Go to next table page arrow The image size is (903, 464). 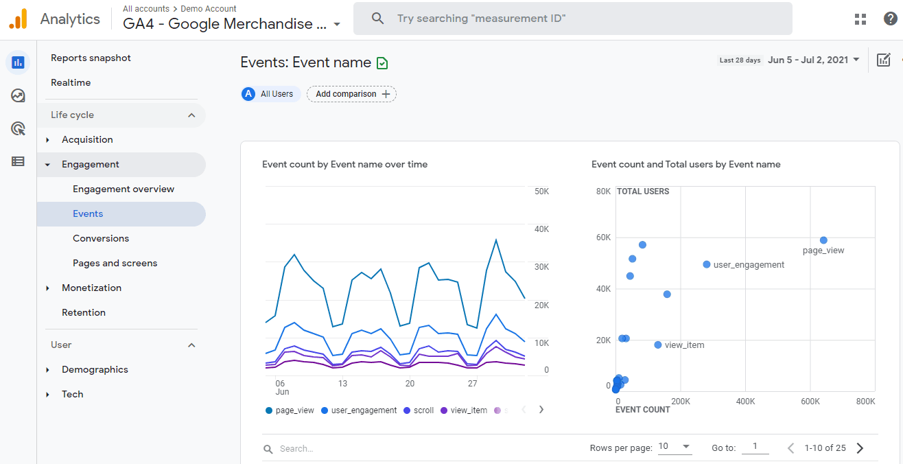click(860, 448)
